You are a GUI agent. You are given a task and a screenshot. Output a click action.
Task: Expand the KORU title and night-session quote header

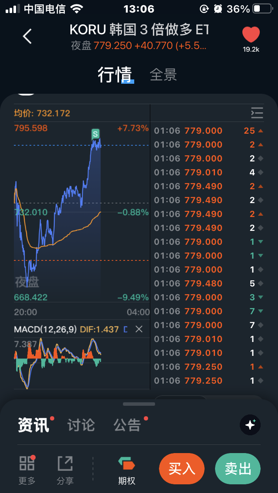click(x=139, y=37)
